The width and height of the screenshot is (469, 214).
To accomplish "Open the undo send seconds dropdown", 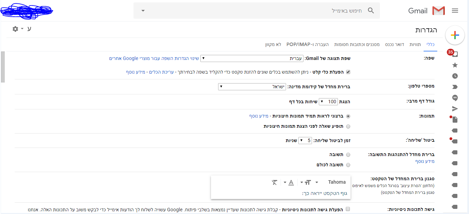I will (305, 140).
